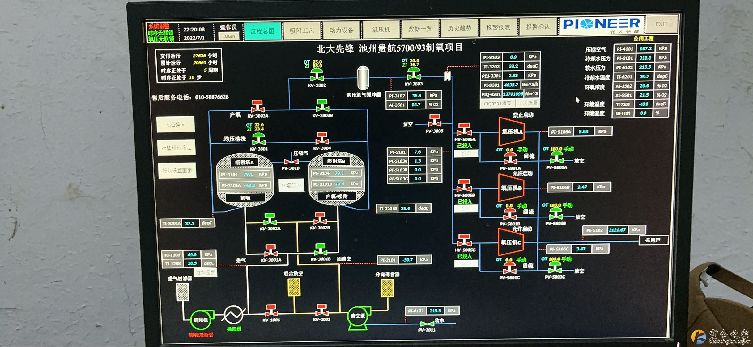Select vent valve PV-5803B
The width and height of the screenshot is (753, 347).
pyautogui.click(x=556, y=214)
